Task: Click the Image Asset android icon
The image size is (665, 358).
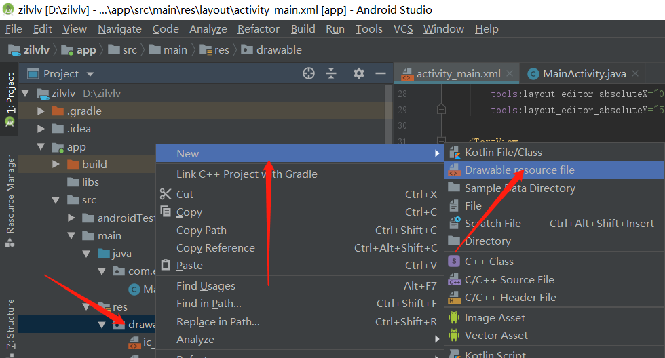Action: [454, 317]
